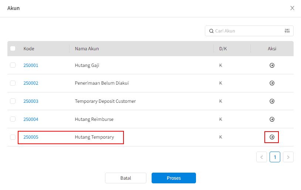Click the magnifier search icon

[x=211, y=31]
